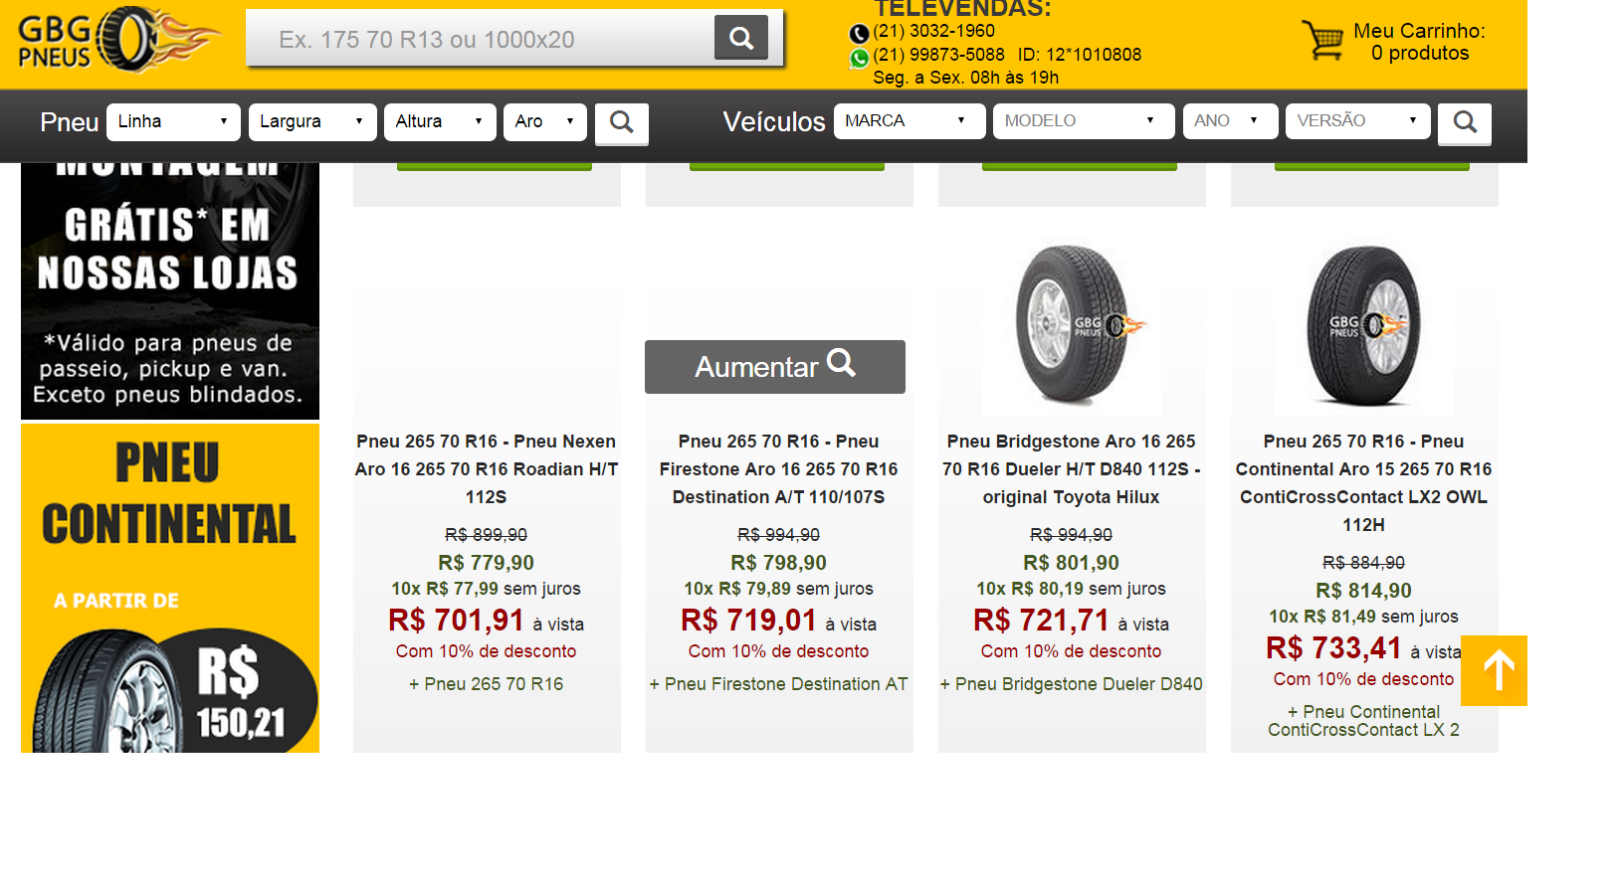The image size is (1620, 895).
Task: Click the GBG Pneus logo
Action: 117,41
